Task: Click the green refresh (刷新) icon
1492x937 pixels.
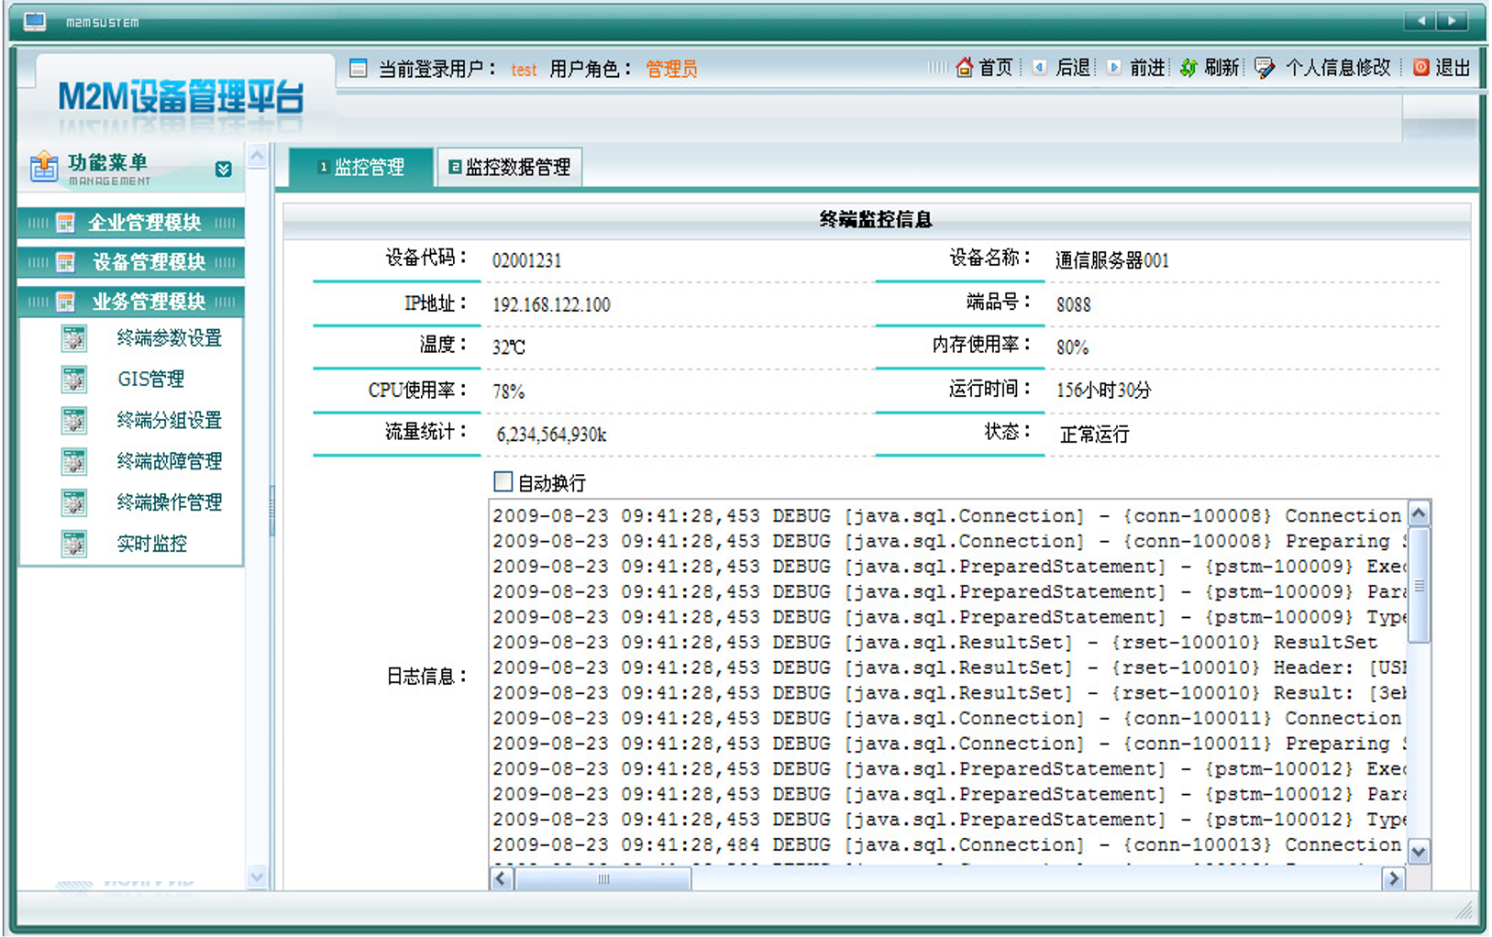Action: (x=1188, y=68)
